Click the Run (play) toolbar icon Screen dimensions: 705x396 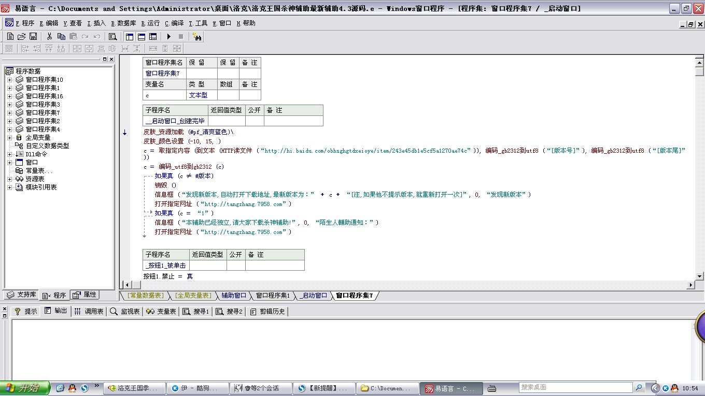[x=169, y=36]
